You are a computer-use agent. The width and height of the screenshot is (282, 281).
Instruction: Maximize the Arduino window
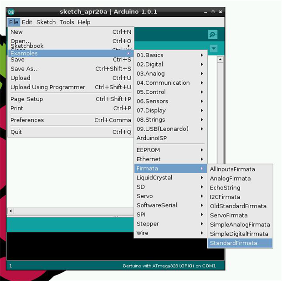point(213,12)
